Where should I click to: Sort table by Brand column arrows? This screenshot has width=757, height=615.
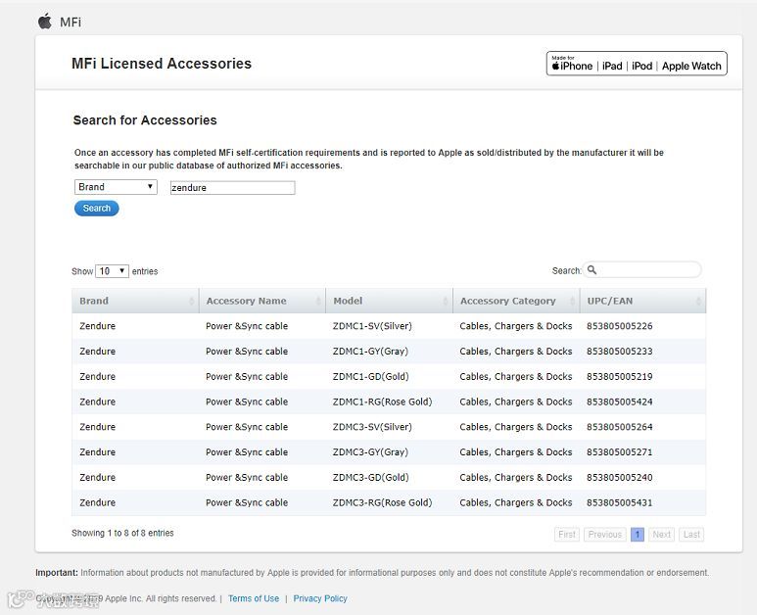coord(192,301)
